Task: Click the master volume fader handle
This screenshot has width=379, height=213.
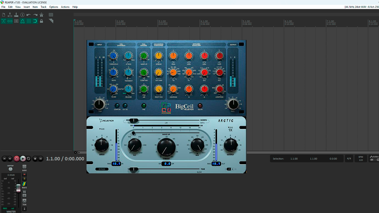Action: click(x=18, y=188)
